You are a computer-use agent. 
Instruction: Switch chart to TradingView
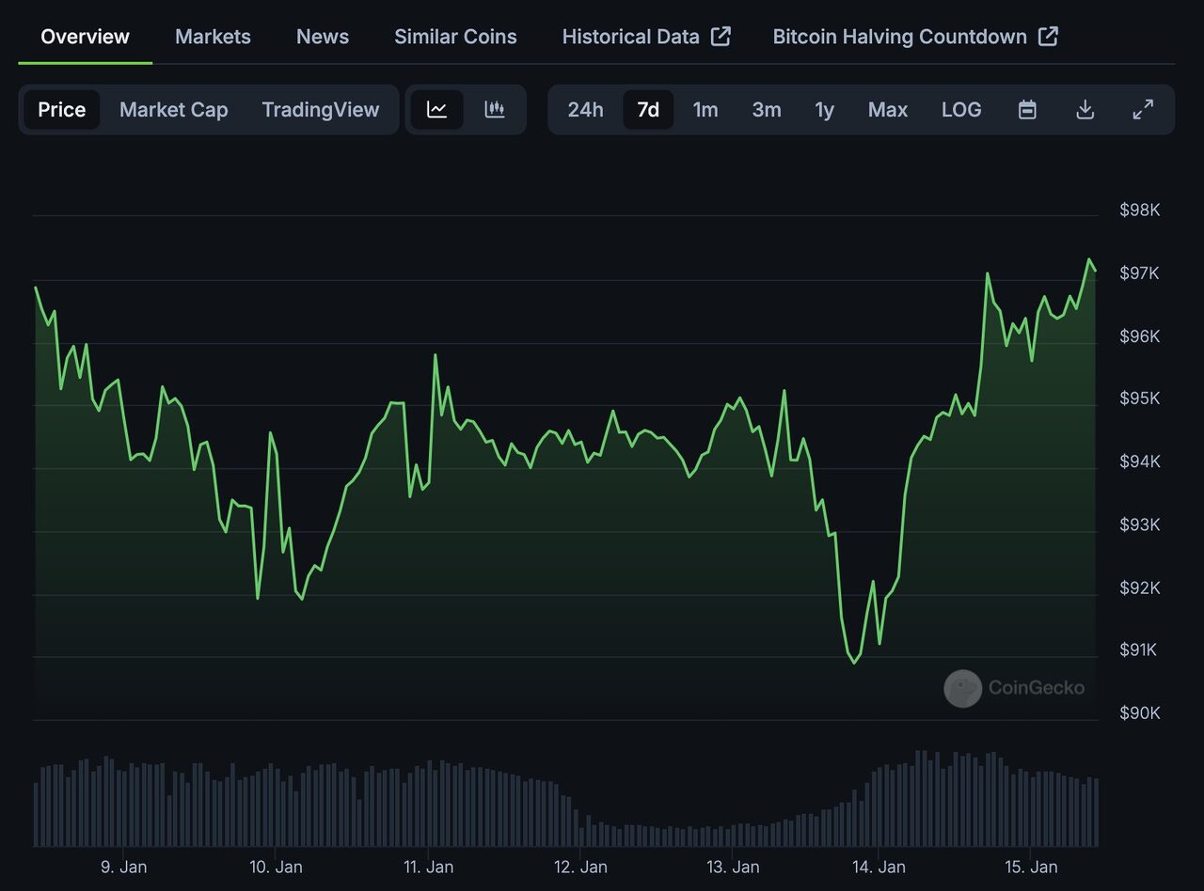[x=320, y=110]
